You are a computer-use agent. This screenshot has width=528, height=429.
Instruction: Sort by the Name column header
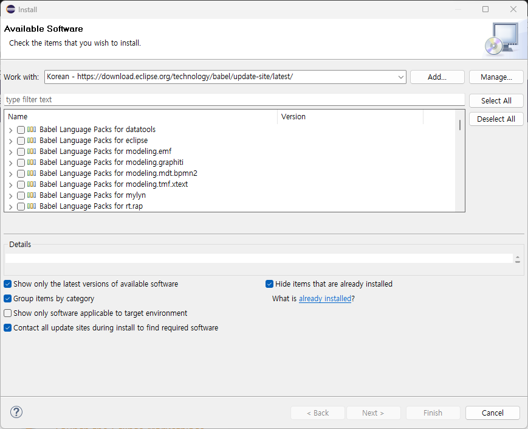(141, 117)
